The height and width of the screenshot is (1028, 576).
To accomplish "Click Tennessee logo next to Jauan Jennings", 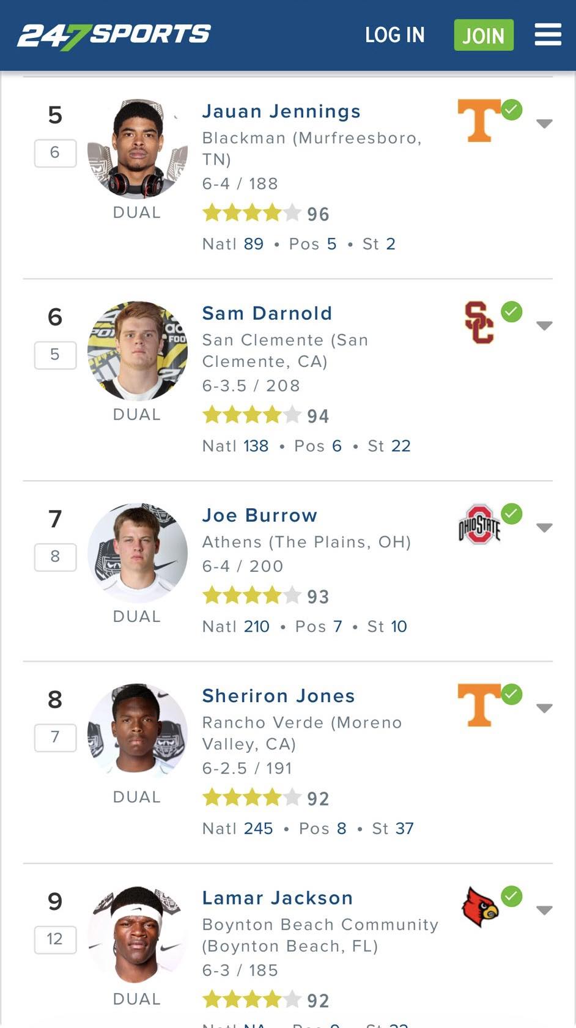I will click(x=479, y=121).
